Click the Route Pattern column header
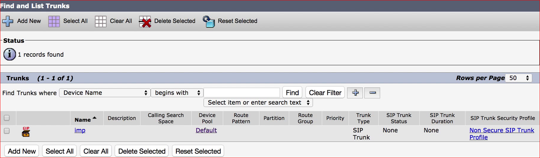540x158 pixels. click(x=241, y=118)
